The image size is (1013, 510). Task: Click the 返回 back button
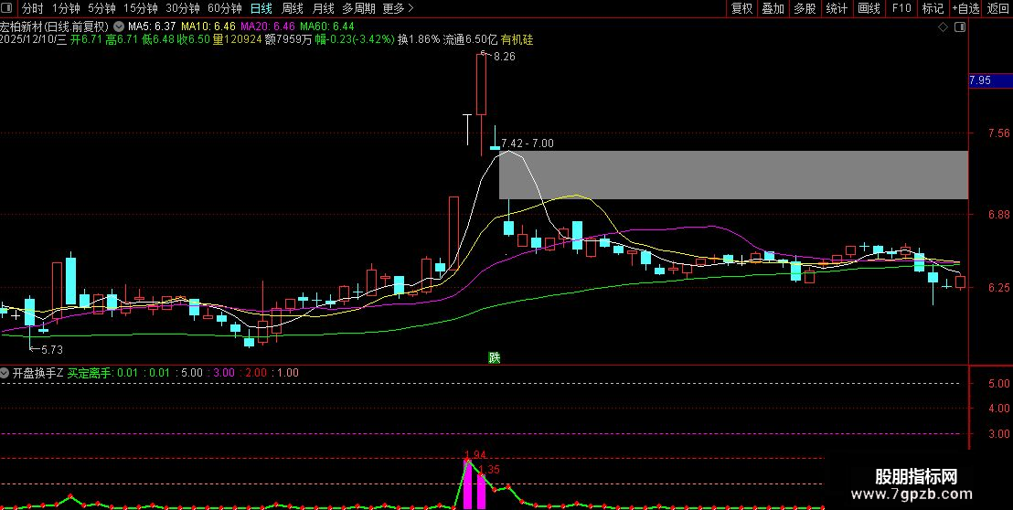pos(998,8)
